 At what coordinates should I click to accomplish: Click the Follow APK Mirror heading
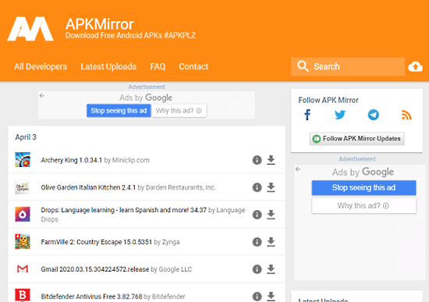click(328, 100)
